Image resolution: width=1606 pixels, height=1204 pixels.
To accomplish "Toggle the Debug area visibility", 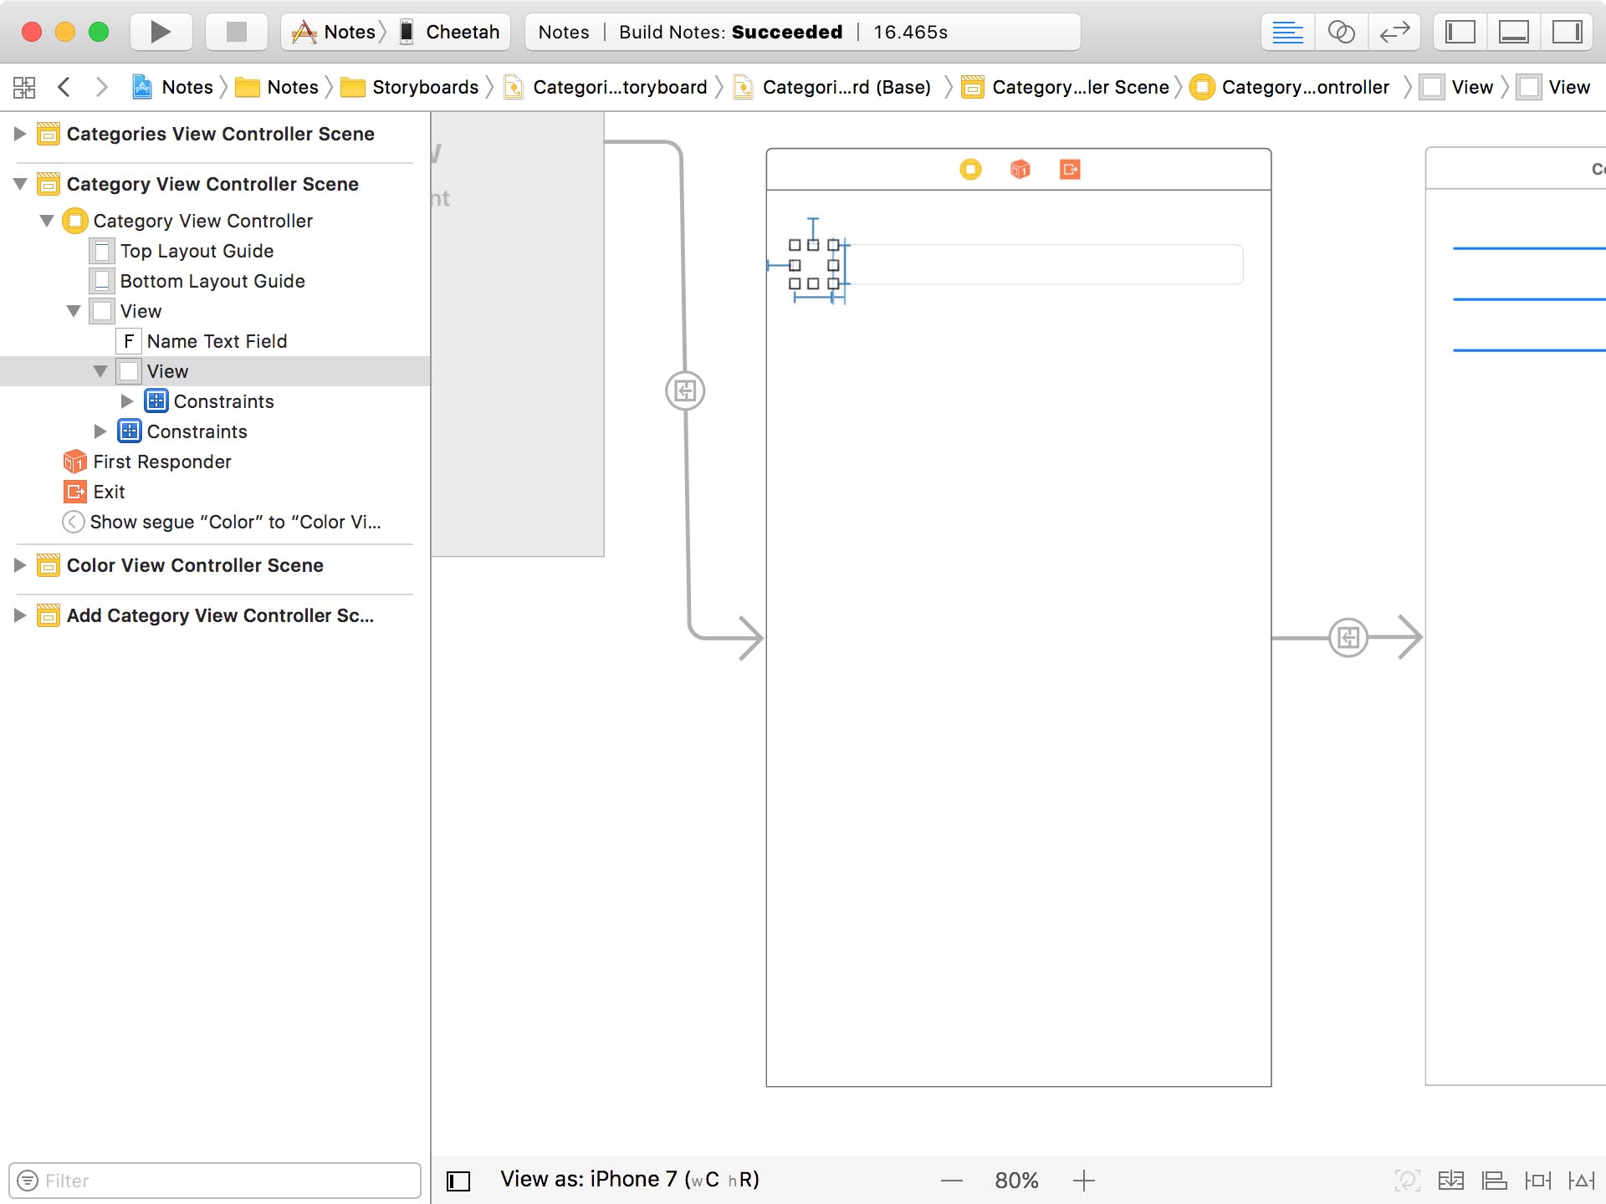I will click(1516, 32).
